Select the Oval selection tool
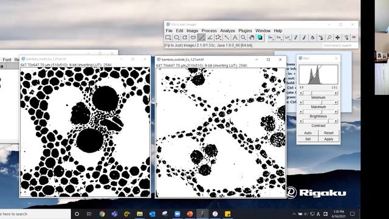Viewport: 389px width, 219px height. [x=177, y=38]
